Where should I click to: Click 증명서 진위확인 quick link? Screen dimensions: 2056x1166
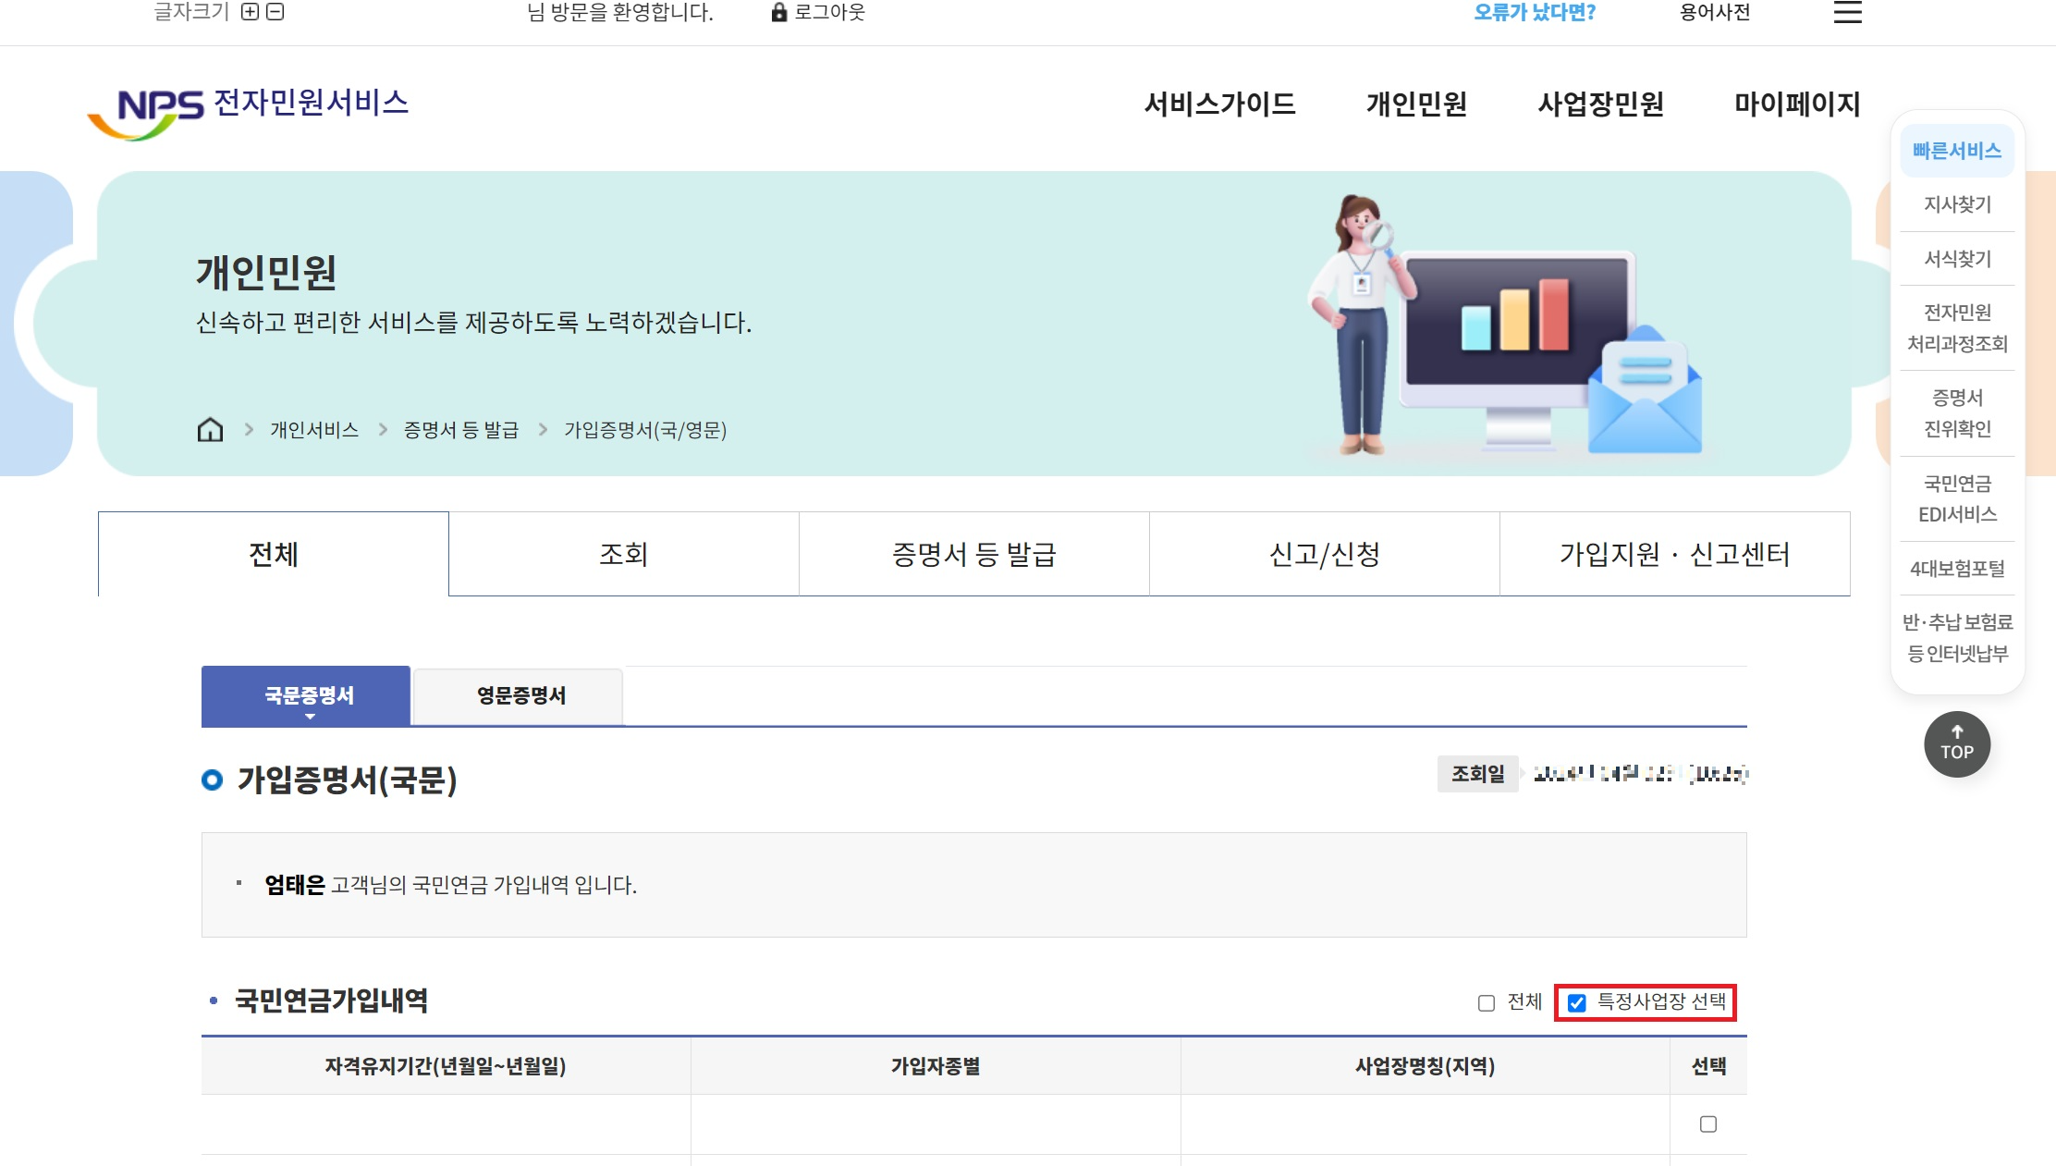click(1957, 413)
